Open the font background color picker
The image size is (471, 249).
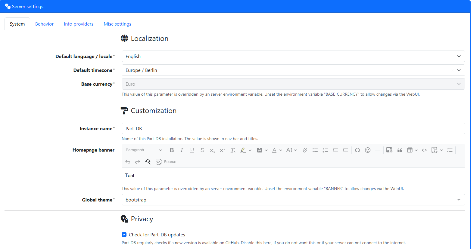click(x=260, y=150)
